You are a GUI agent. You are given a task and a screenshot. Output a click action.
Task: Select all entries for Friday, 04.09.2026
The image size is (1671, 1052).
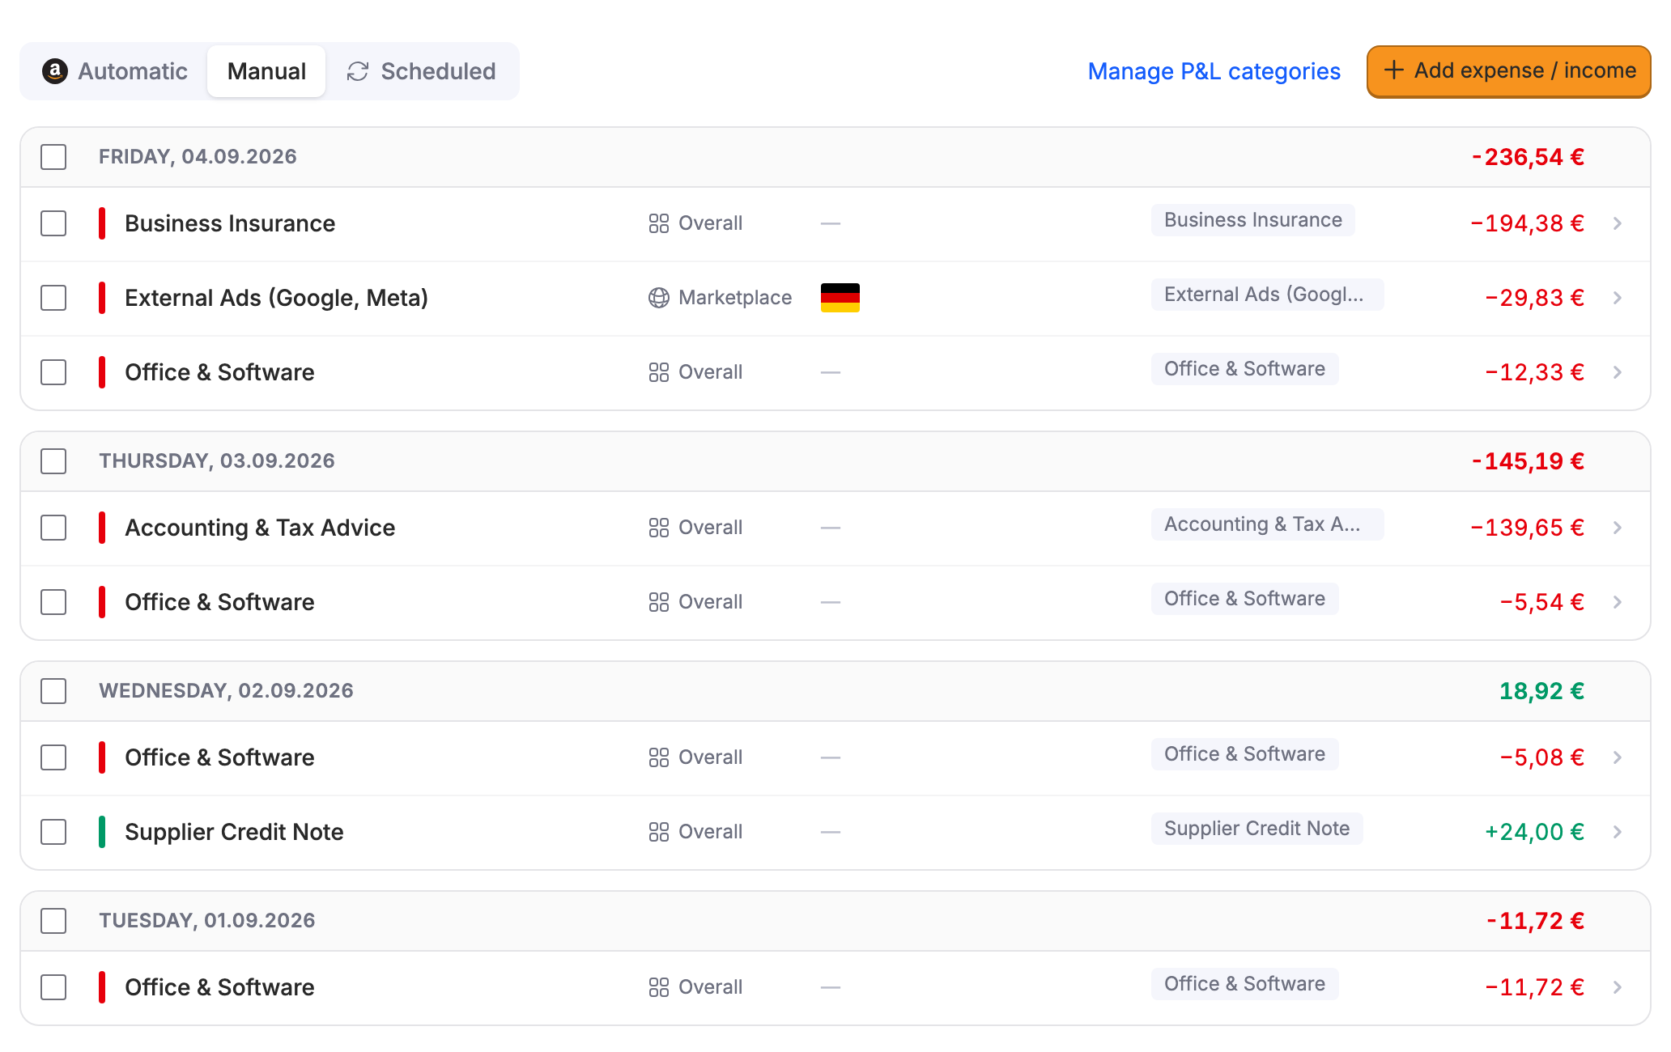click(x=53, y=157)
